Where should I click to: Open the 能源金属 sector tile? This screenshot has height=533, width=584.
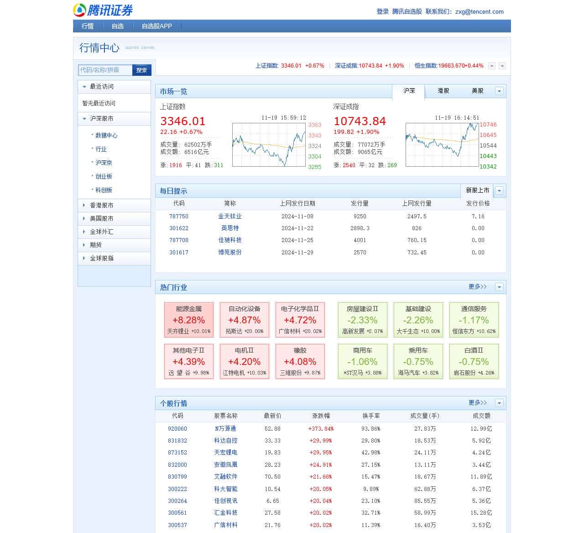(x=188, y=319)
